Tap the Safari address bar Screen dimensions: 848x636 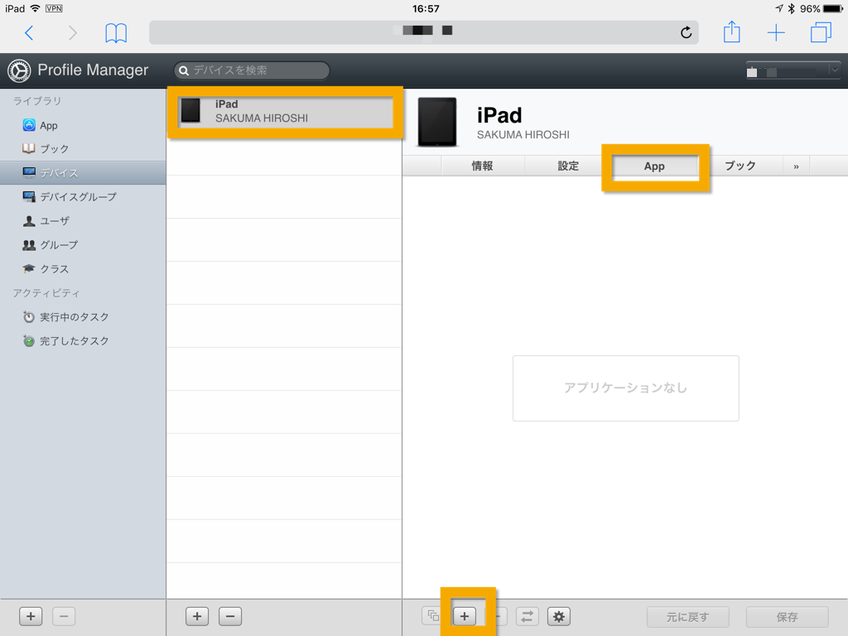click(423, 32)
